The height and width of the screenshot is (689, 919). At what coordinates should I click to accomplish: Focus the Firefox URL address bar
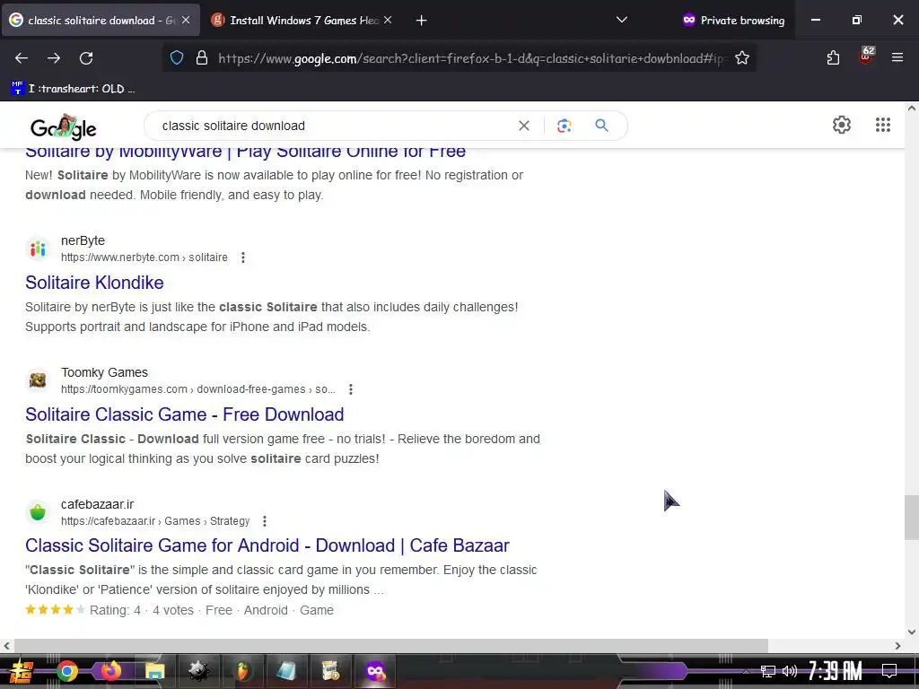(x=472, y=58)
